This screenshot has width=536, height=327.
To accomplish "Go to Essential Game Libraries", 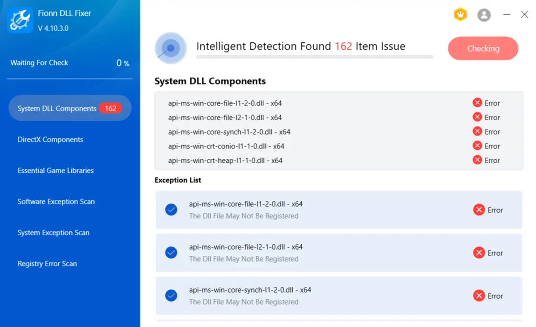I will tap(55, 170).
